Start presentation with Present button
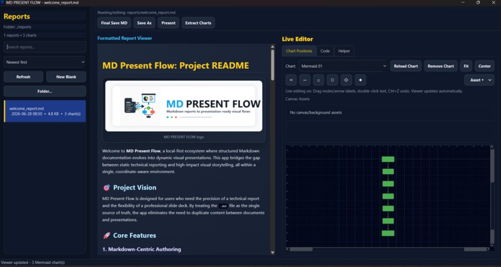The height and width of the screenshot is (267, 501). coord(168,23)
